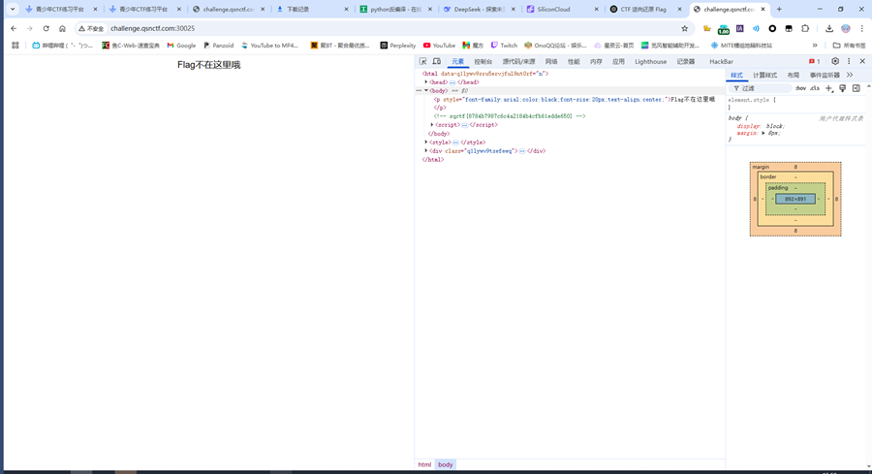Expand the script element node
This screenshot has height=474, width=872.
click(x=432, y=125)
